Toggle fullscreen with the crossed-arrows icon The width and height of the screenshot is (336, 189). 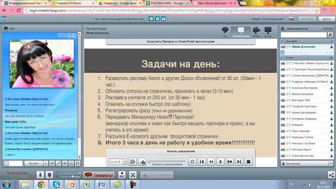coord(133,175)
